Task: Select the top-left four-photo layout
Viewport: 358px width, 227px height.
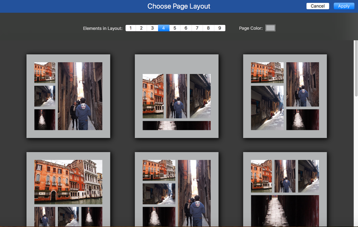Action: click(x=68, y=96)
